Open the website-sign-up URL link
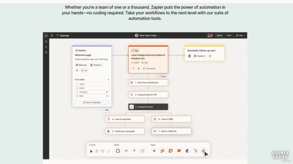This screenshot has height=164, width=293. [x=91, y=59]
